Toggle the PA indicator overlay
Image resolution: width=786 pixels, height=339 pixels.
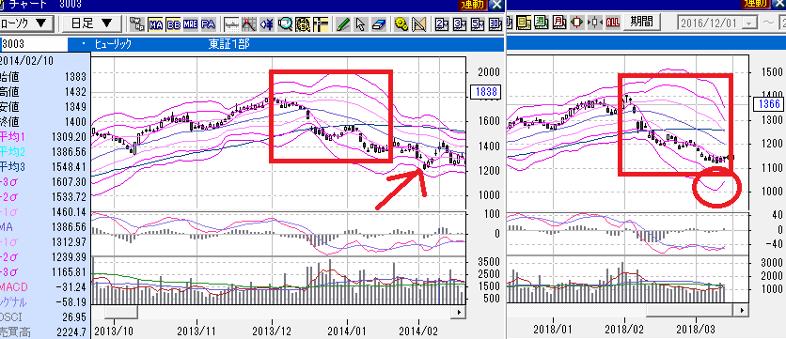pos(208,23)
